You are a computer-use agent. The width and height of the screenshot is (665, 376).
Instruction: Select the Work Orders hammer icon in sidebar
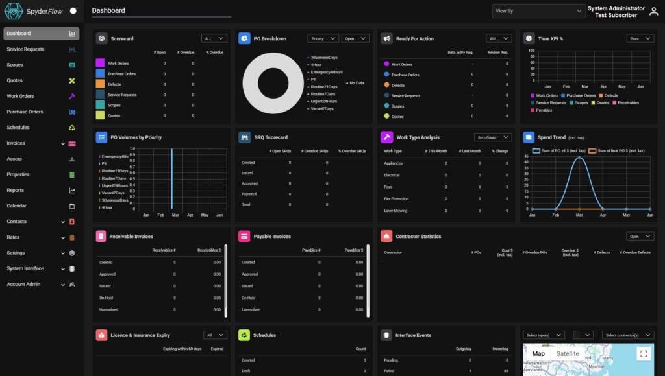pos(71,96)
